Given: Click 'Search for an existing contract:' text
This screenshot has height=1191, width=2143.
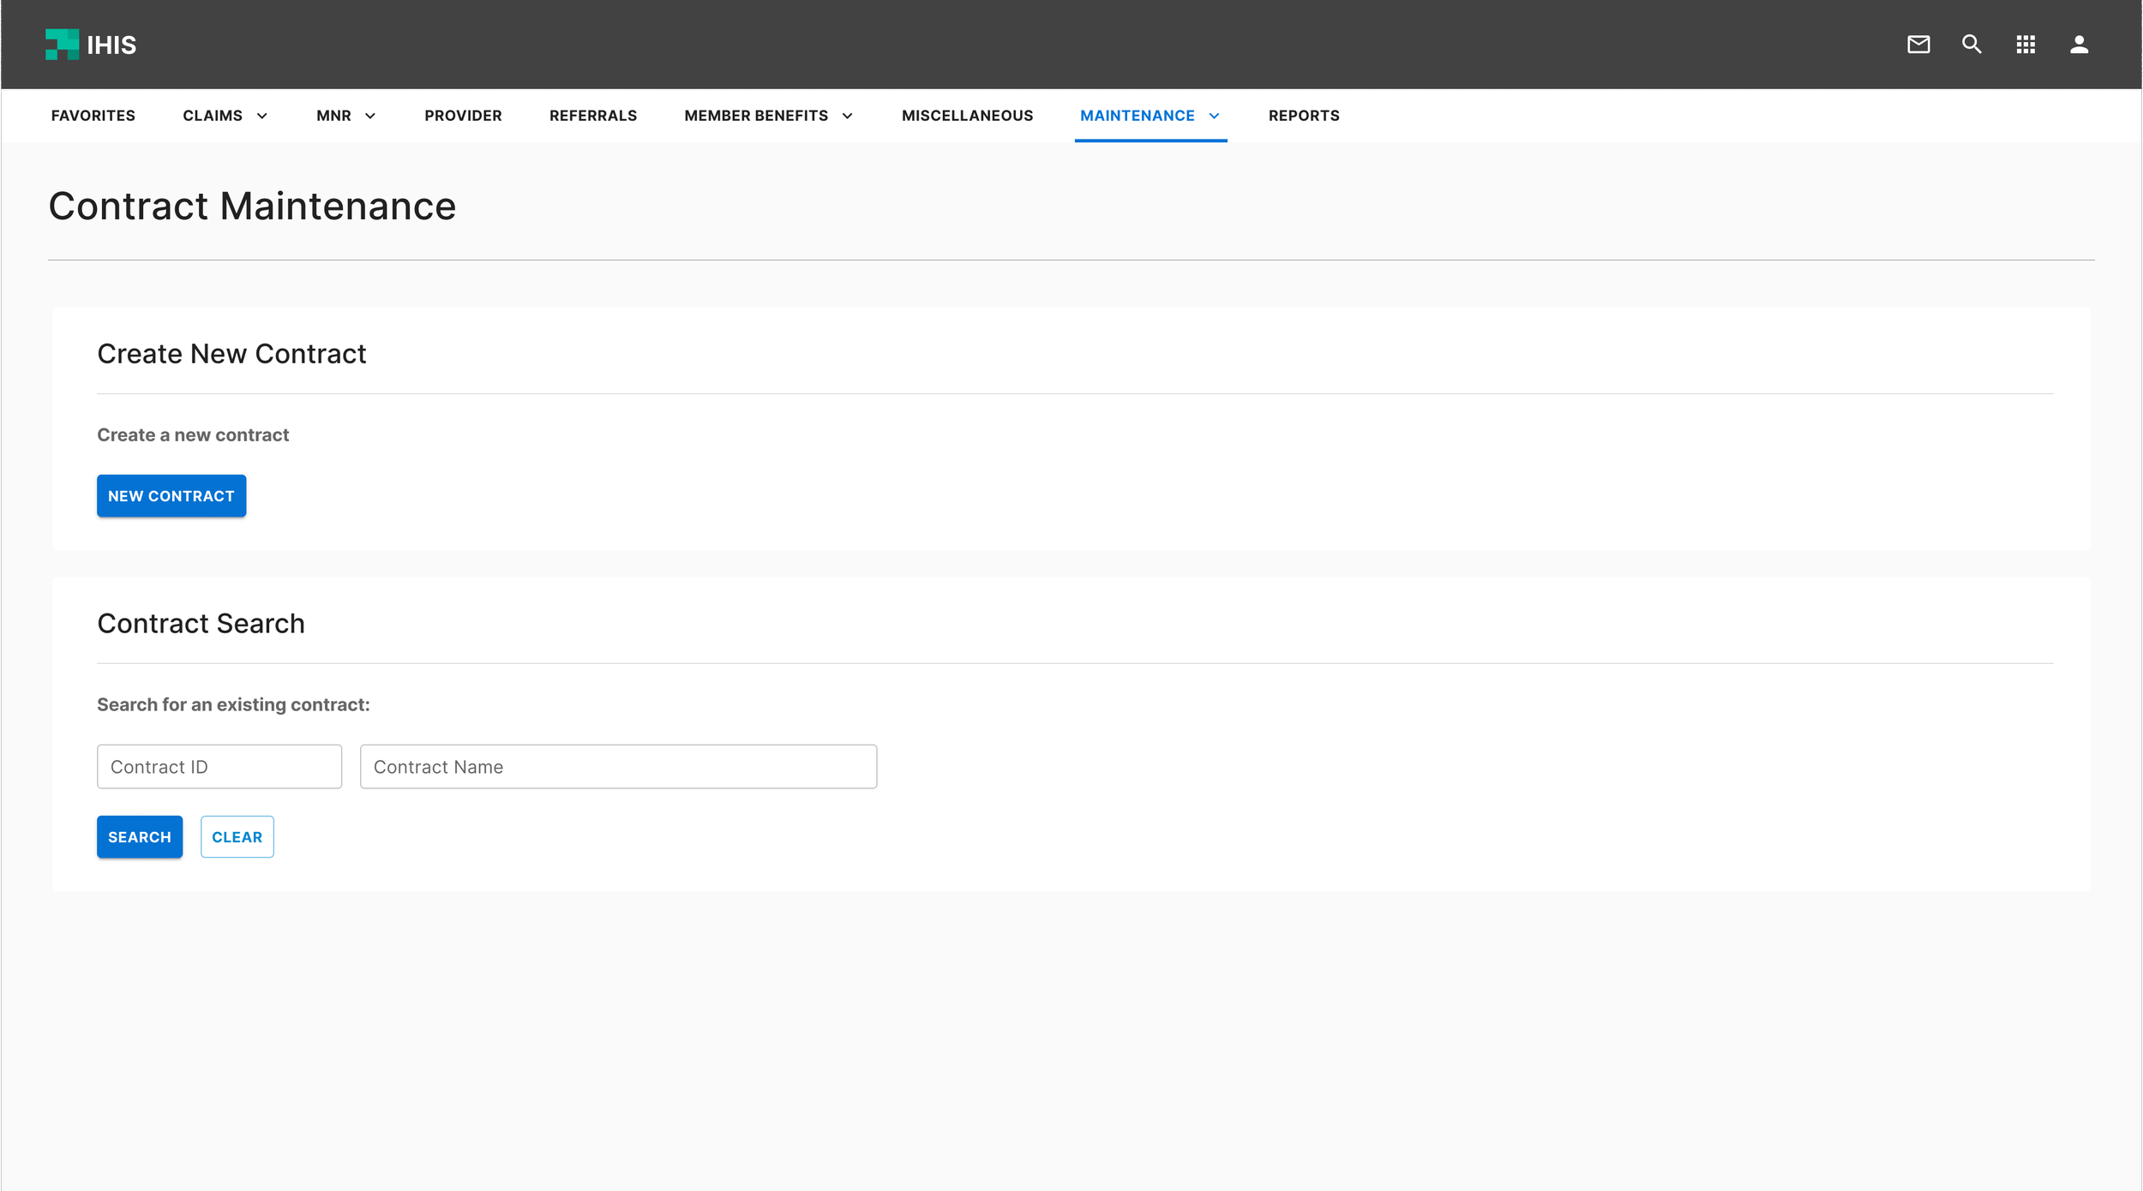Looking at the screenshot, I should click(233, 704).
